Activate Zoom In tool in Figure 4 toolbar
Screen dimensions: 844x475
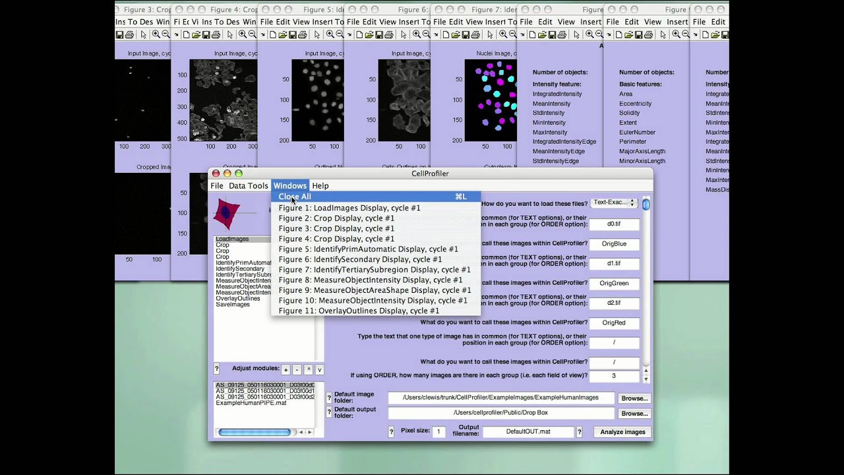click(x=242, y=34)
